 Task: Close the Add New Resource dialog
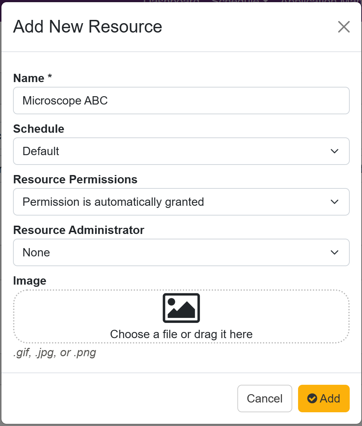344,27
